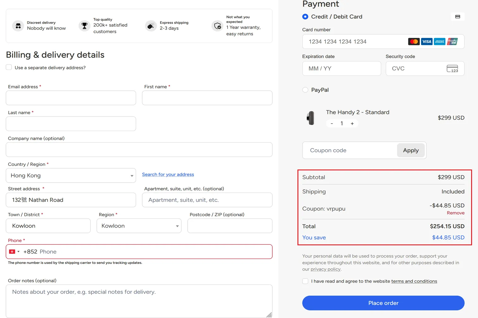
Task: Click the 'The Handy 2 - Standard' product name
Action: point(358,112)
